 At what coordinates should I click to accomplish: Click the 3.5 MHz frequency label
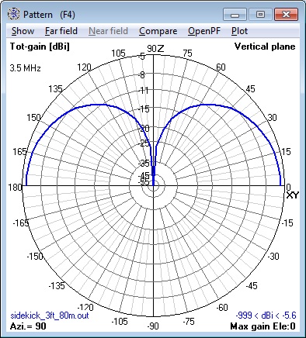[26, 68]
